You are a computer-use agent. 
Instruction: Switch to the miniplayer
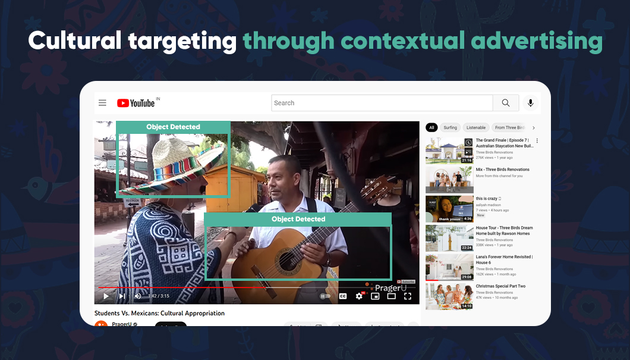click(x=375, y=296)
